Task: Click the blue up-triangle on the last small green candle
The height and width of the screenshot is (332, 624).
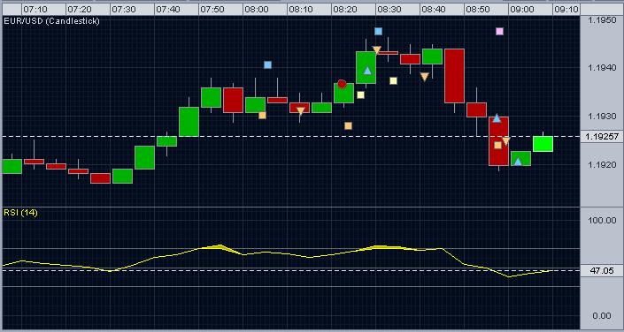Action: coord(518,162)
